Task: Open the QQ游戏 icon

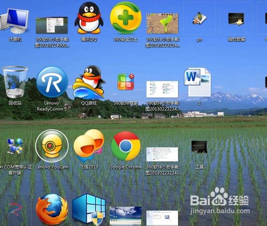Action: tap(89, 82)
